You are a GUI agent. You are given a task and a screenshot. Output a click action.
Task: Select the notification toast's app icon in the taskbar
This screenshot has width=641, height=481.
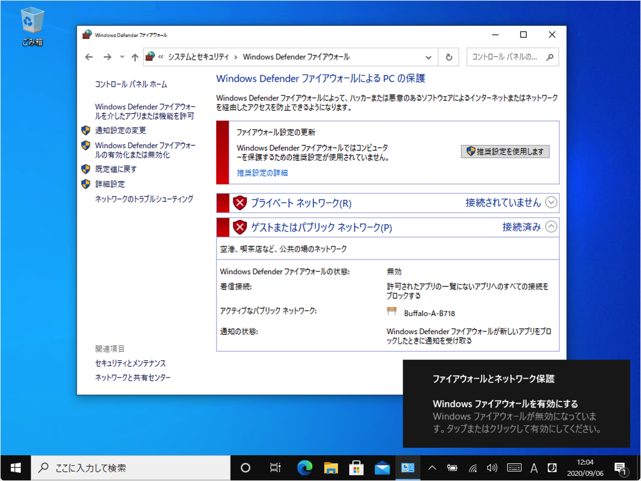point(408,468)
